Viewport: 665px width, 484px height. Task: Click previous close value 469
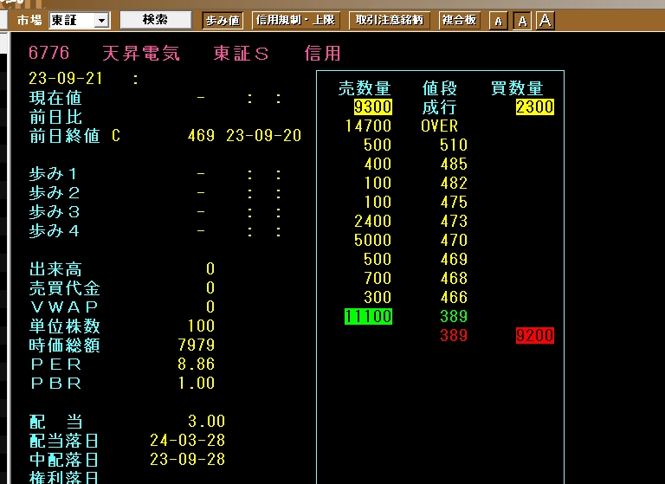(x=201, y=136)
